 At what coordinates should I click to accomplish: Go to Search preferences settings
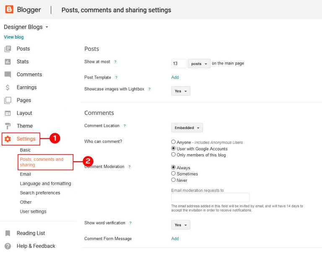(x=40, y=193)
